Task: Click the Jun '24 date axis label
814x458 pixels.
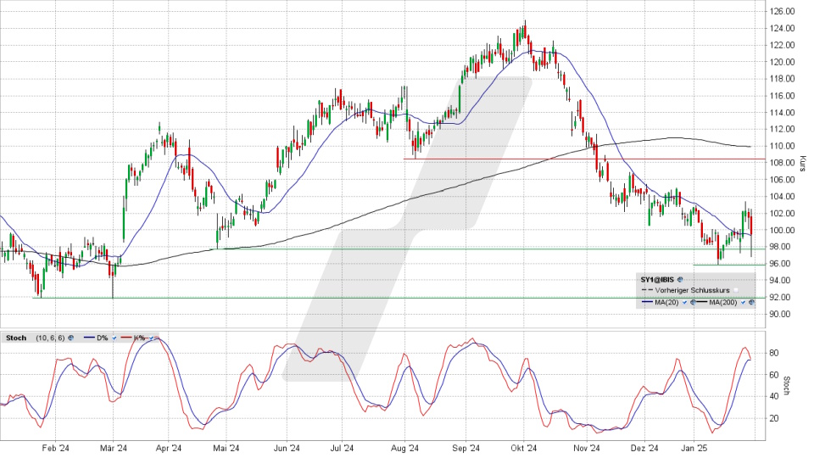Action: pyautogui.click(x=287, y=448)
